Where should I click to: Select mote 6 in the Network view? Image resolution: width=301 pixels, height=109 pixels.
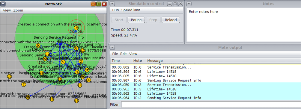pos(76,48)
